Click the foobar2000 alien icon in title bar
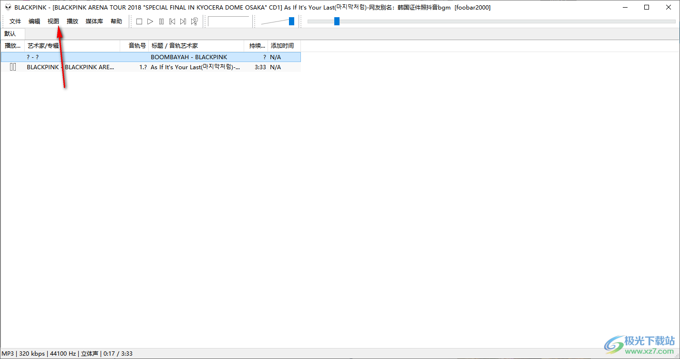Viewport: 680px width, 359px height. pyautogui.click(x=8, y=7)
